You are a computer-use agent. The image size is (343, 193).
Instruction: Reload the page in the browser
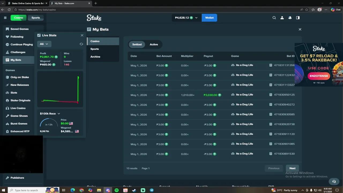point(9,10)
